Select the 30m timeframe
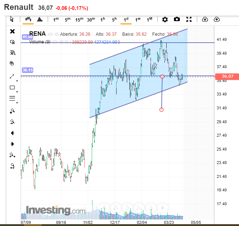Screen dimensions: 239x226 tap(91, 19)
